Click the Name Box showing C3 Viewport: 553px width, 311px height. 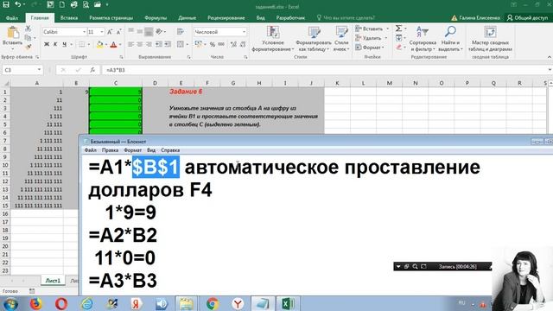pyautogui.click(x=22, y=70)
